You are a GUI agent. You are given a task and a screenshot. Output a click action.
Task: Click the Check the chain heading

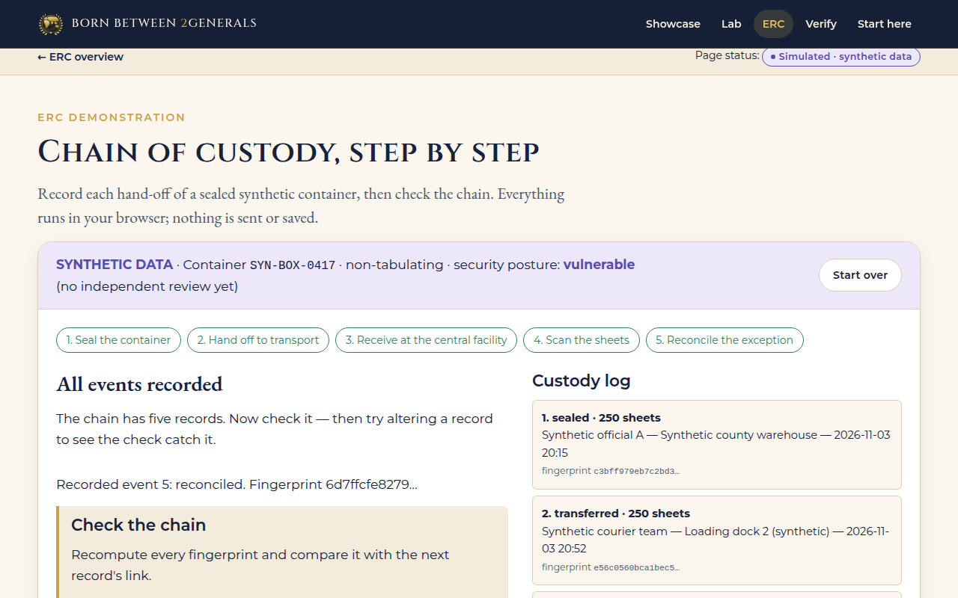[x=138, y=525]
